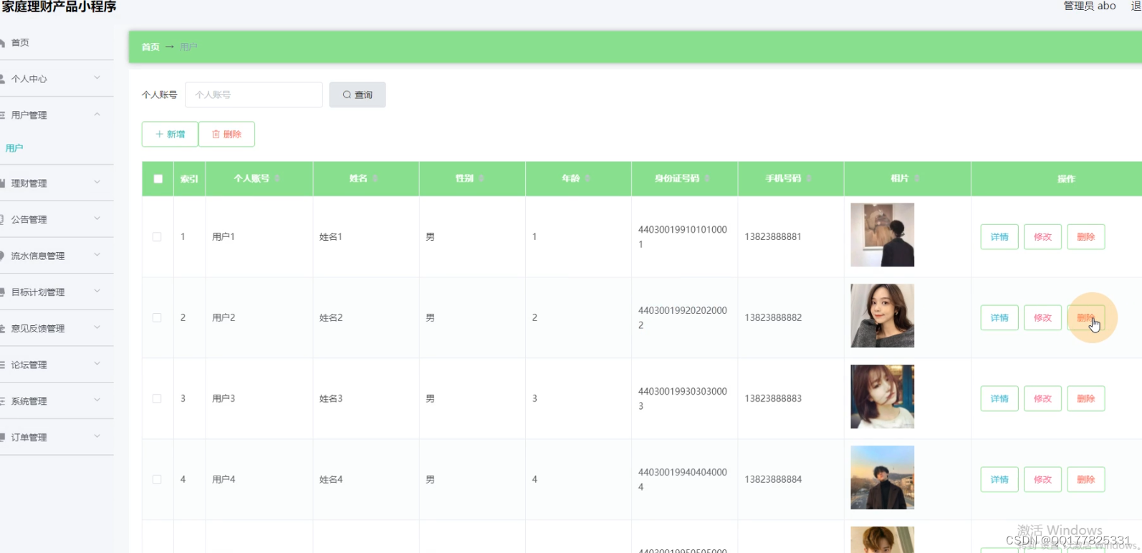Expand the 系统管理 sidebar menu
The image size is (1142, 553).
(x=56, y=401)
